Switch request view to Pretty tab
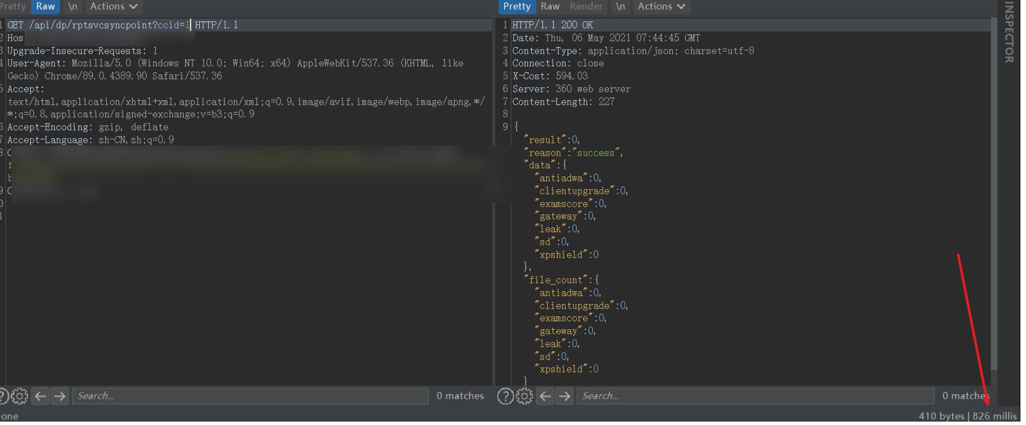Screen dimensions: 1026x425 (x=13, y=6)
